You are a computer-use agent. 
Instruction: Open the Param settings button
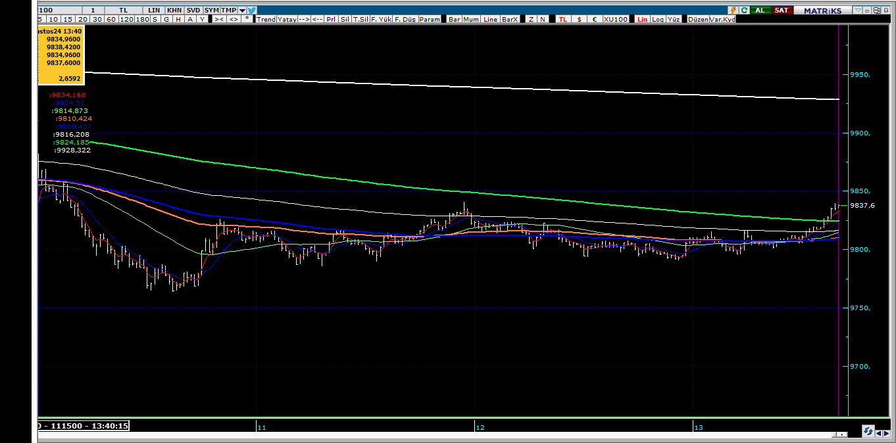430,19
